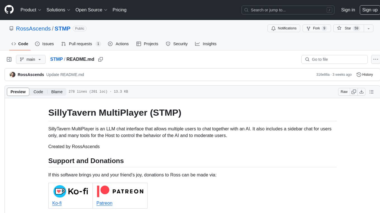
Task: Go to the STMP breadcrumb folder
Action: [56, 59]
